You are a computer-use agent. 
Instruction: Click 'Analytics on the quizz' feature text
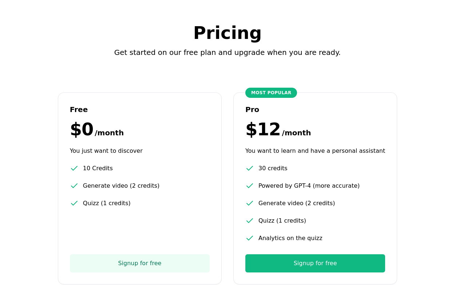point(290,238)
